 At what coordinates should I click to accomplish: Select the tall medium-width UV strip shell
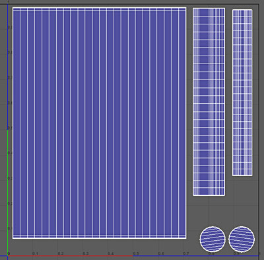pyautogui.click(x=209, y=102)
